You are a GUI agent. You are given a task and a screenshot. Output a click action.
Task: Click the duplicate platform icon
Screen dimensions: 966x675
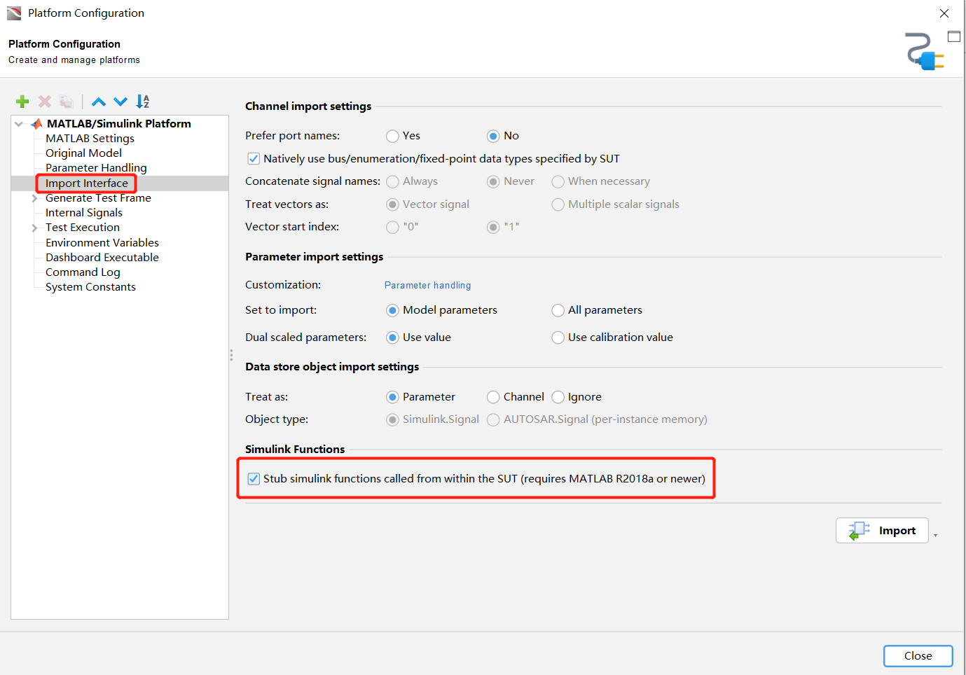click(x=67, y=102)
